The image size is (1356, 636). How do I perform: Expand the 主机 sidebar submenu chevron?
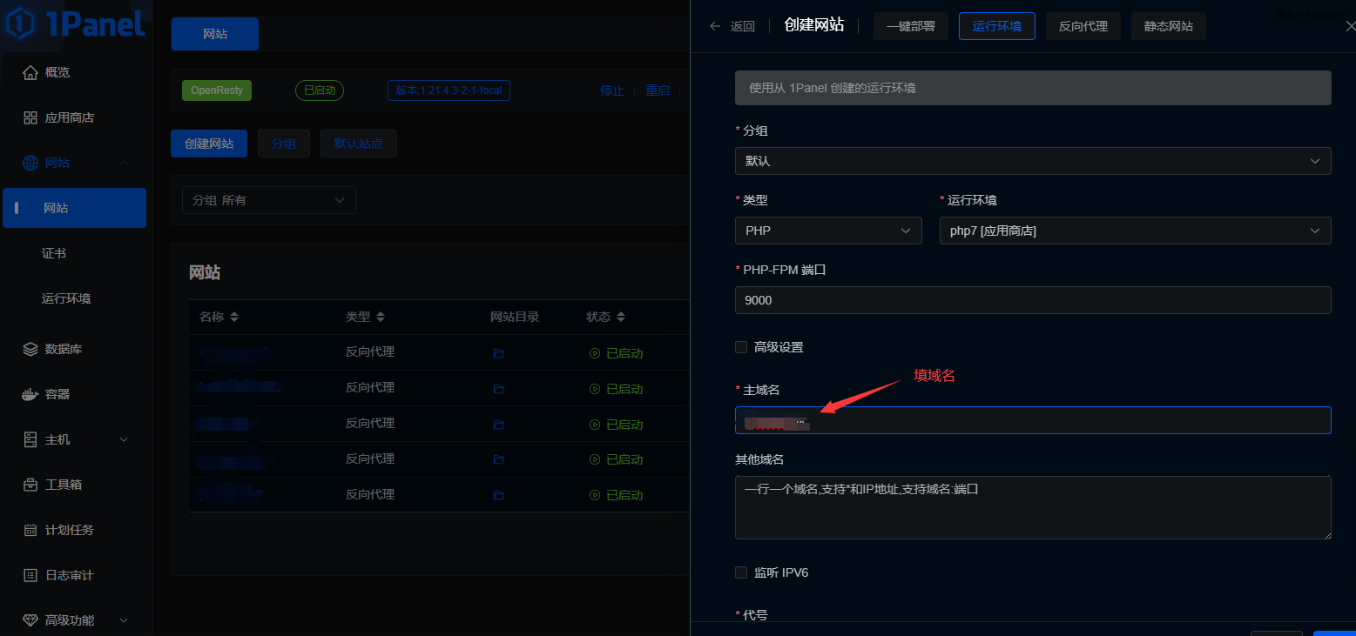[124, 439]
